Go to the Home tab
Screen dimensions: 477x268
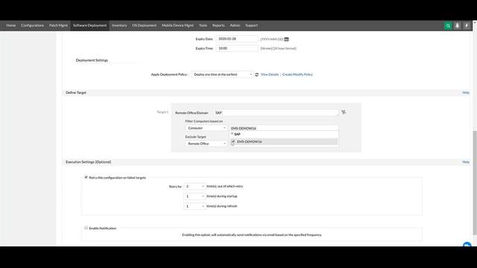tap(11, 25)
